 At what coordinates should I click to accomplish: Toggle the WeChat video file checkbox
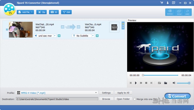pyautogui.click(x=7, y=29)
